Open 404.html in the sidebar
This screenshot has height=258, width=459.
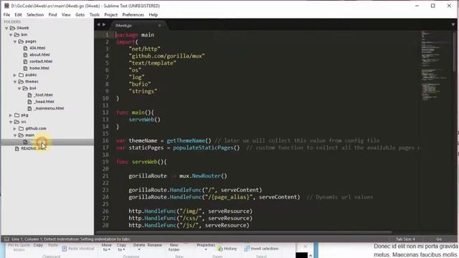[x=37, y=48]
